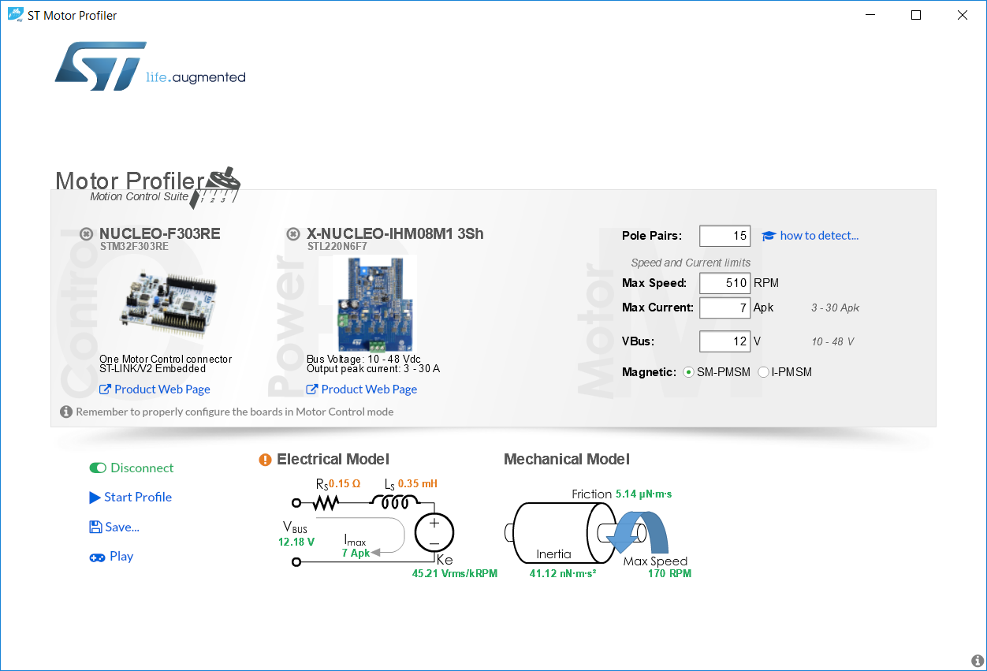Click the gamepad Play icon

(x=97, y=557)
